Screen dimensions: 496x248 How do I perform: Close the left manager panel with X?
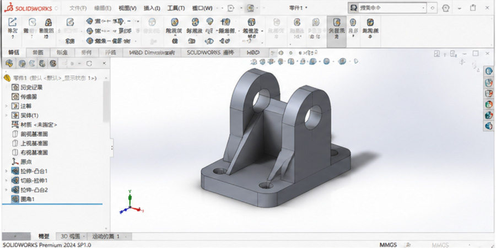coord(104,63)
